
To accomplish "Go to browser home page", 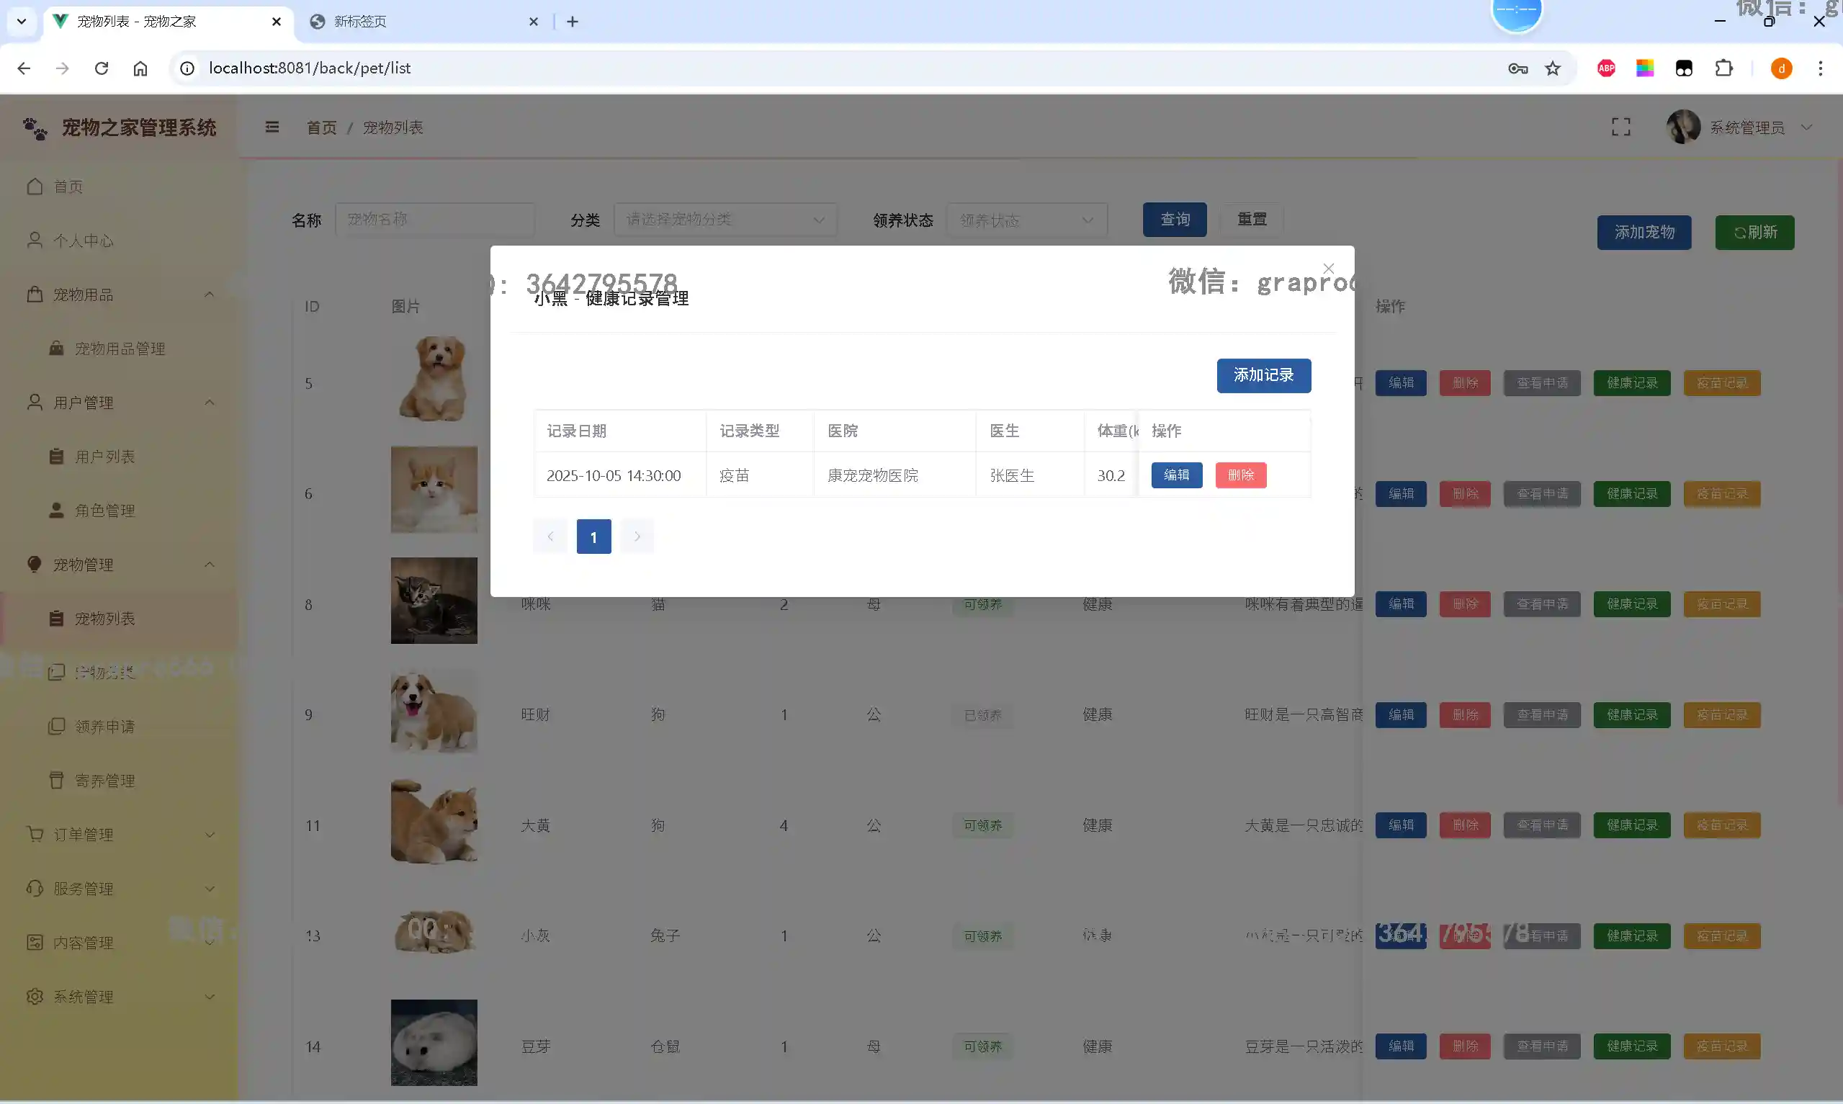I will tap(140, 68).
